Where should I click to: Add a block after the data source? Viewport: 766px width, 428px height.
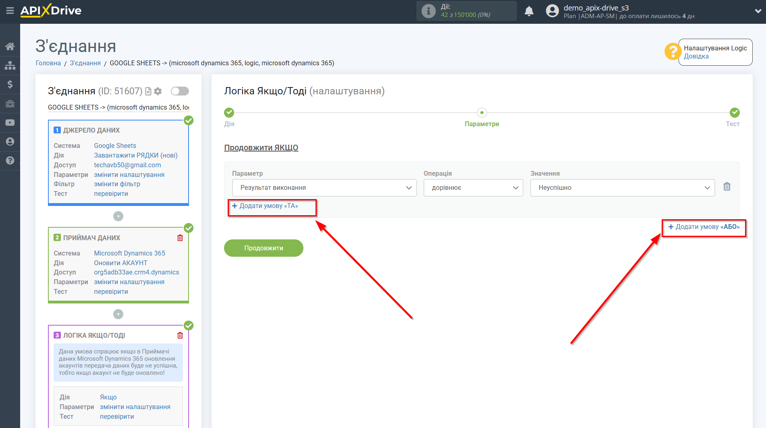pos(118,216)
